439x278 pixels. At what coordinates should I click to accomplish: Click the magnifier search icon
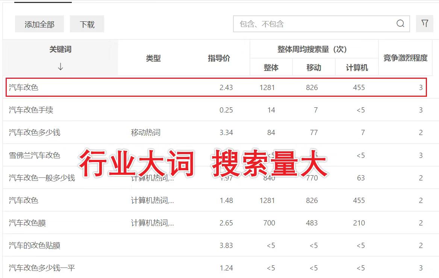coord(400,23)
